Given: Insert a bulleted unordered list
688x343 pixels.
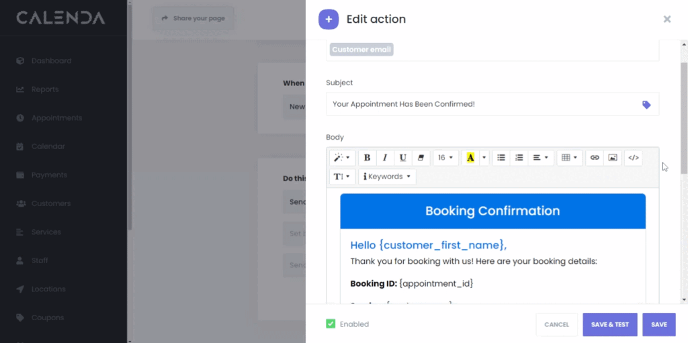Looking at the screenshot, I should click(501, 158).
